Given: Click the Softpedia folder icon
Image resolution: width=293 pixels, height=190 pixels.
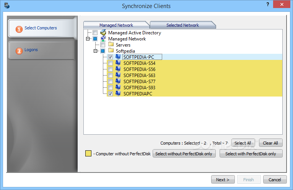Looking at the screenshot, I should pyautogui.click(x=111, y=50).
